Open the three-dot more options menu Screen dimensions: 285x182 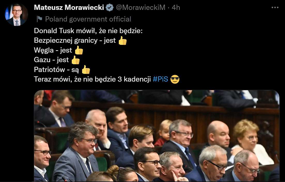[275, 8]
